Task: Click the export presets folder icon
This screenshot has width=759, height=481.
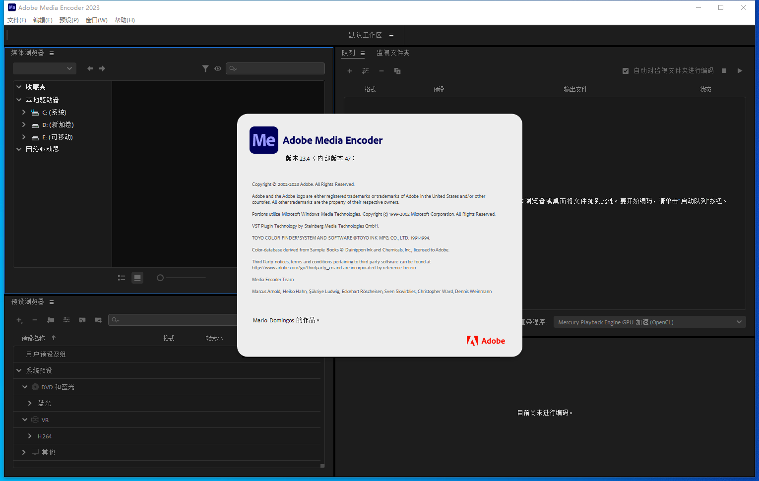Action: click(98, 320)
